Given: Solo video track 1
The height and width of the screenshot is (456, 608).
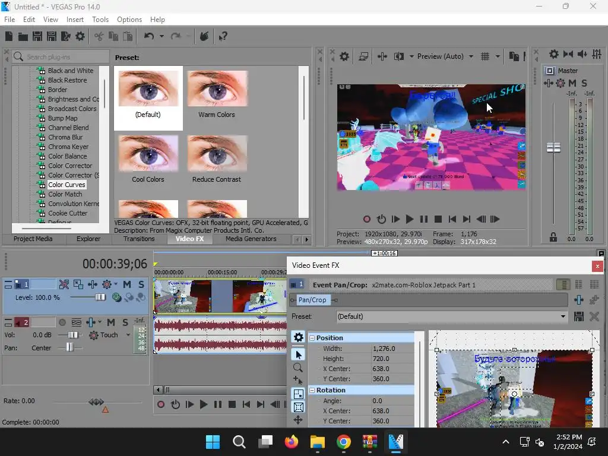Looking at the screenshot, I should pyautogui.click(x=141, y=284).
